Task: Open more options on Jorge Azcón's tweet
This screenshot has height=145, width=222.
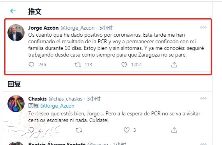Action: point(203,27)
